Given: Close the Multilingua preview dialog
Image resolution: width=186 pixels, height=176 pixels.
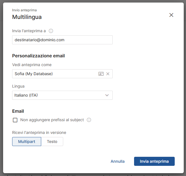Looking at the screenshot, I should [x=171, y=15].
